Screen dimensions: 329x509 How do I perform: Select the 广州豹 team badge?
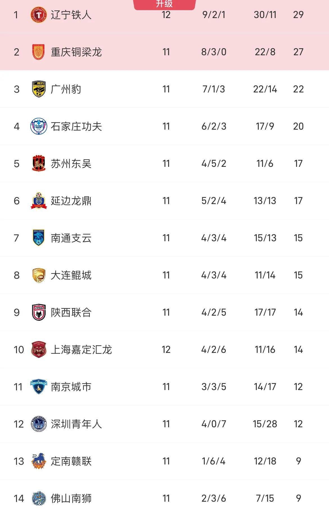point(39,89)
